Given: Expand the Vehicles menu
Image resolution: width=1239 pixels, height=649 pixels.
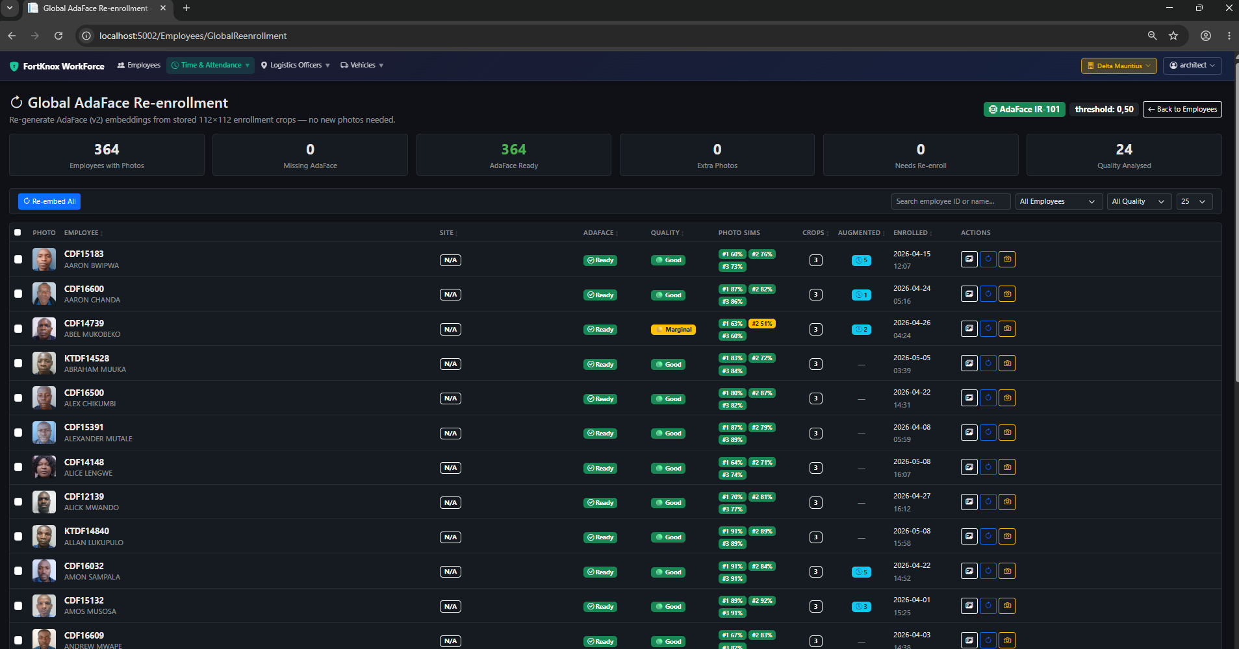Looking at the screenshot, I should (362, 66).
